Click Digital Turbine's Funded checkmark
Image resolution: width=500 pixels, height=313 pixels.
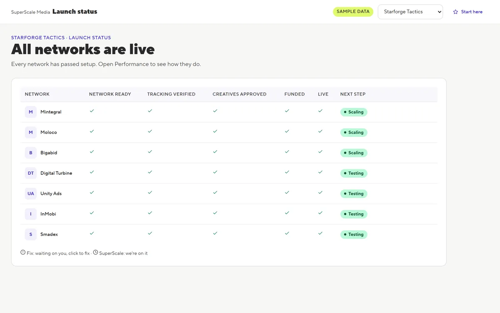[x=287, y=172]
